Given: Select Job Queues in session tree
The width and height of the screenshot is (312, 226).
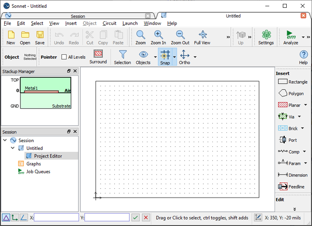Looking at the screenshot, I should coord(38,171).
